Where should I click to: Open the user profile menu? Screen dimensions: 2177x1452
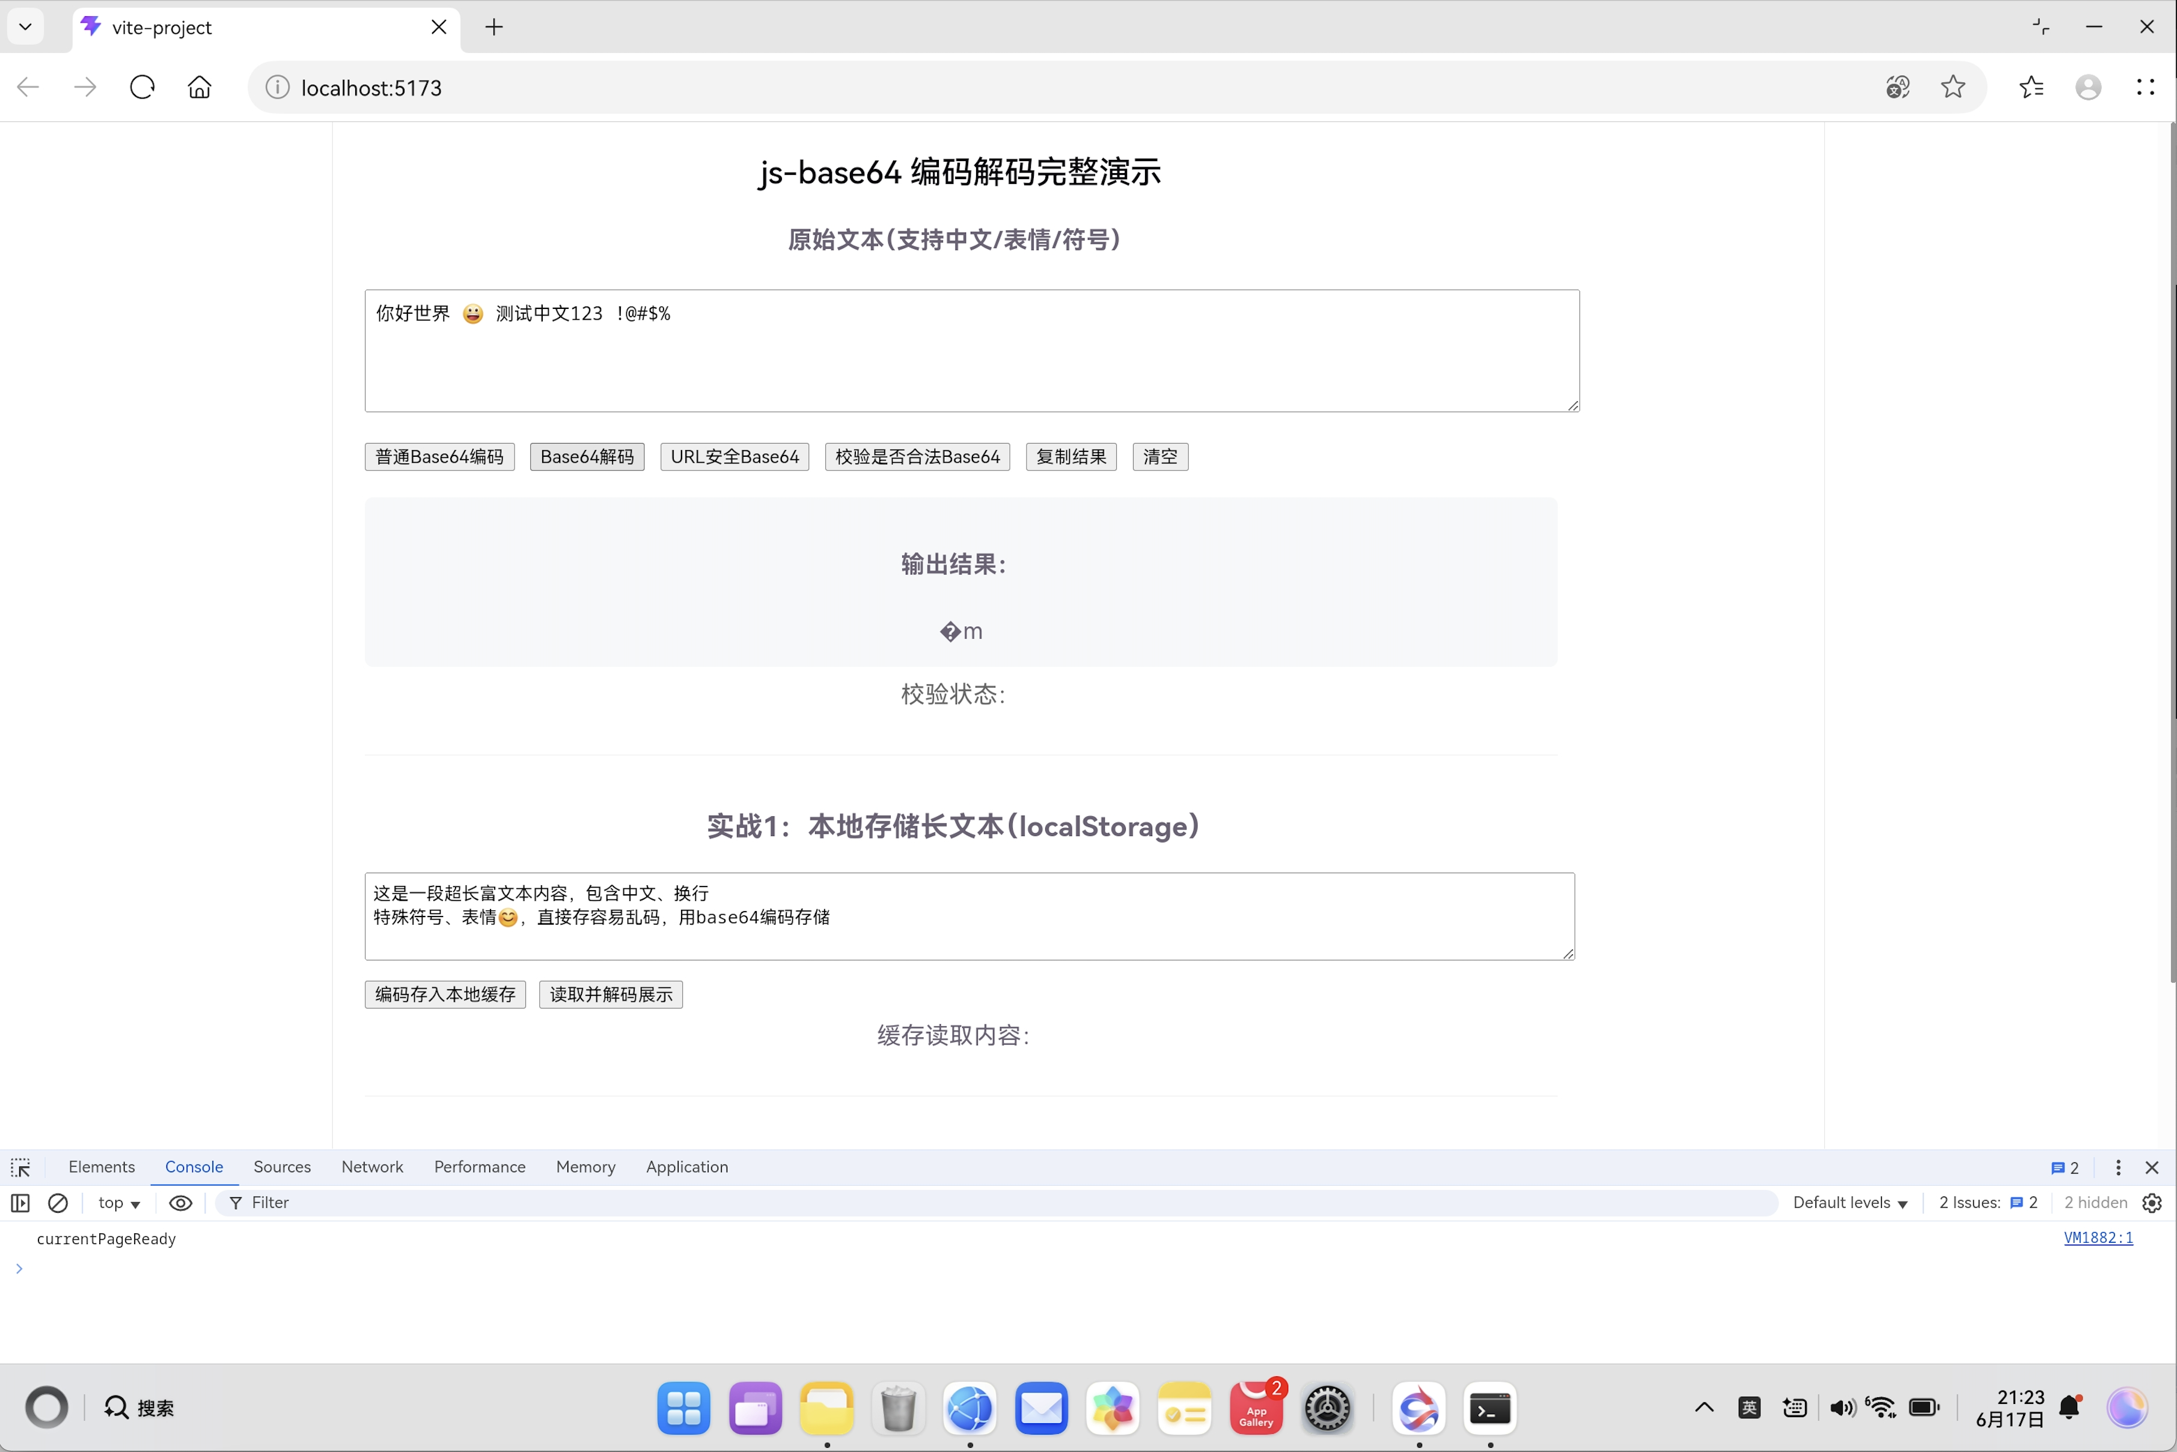[x=2088, y=87]
